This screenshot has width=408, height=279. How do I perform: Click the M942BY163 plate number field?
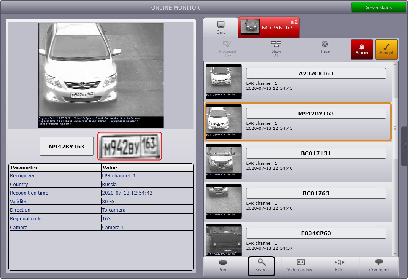(x=67, y=146)
